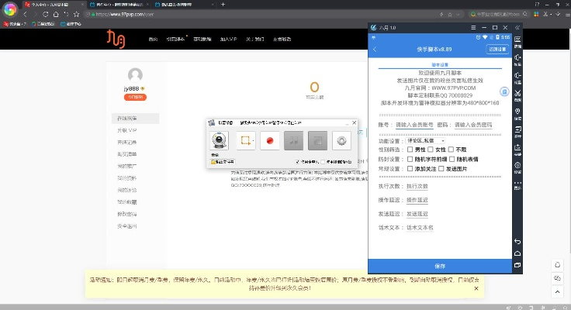Open the 脚本设置 tab in the app
571x310 pixels.
pos(440,65)
